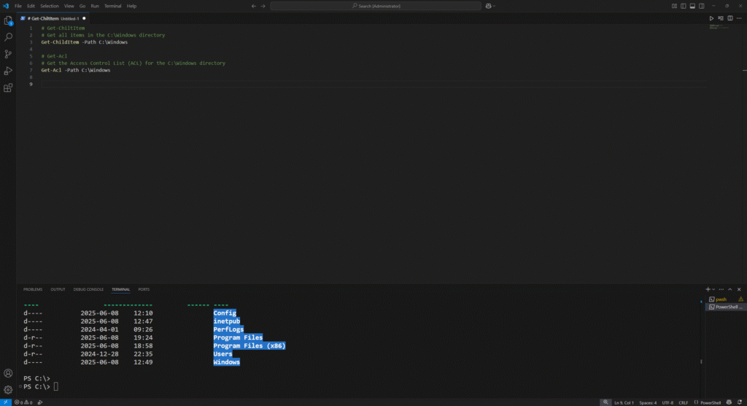Image resolution: width=747 pixels, height=406 pixels.
Task: Change file encoding UTF-8
Action: pos(667,402)
